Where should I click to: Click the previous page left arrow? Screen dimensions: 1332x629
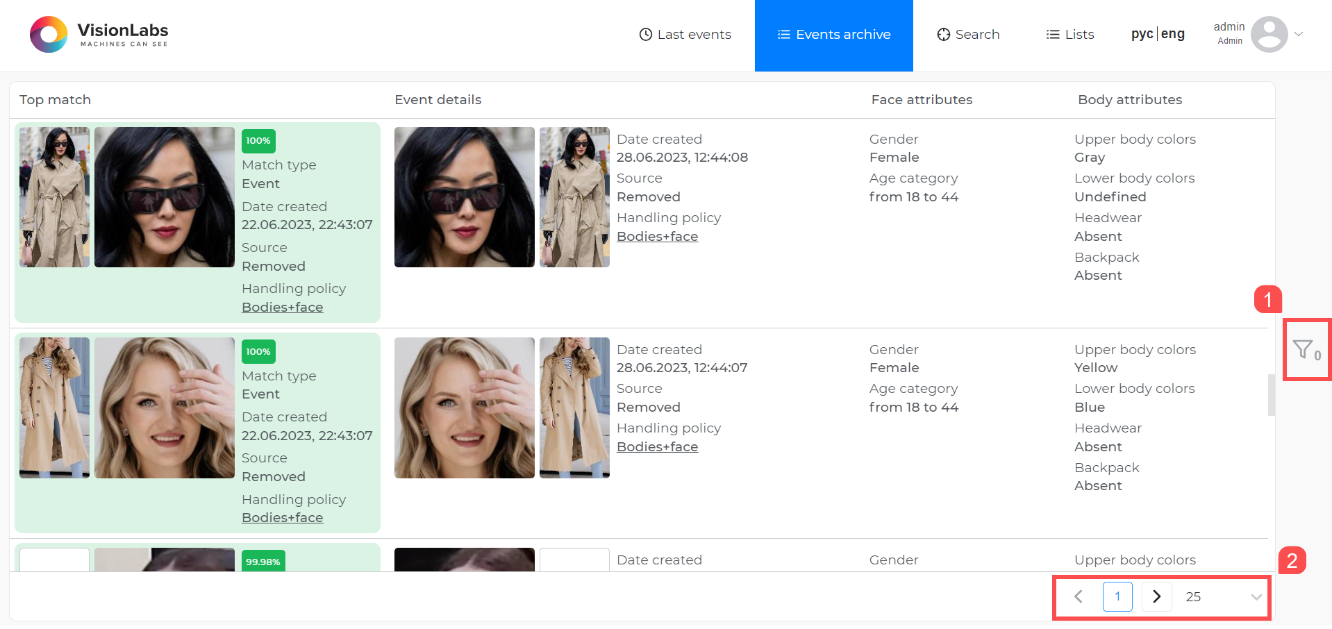click(x=1078, y=596)
